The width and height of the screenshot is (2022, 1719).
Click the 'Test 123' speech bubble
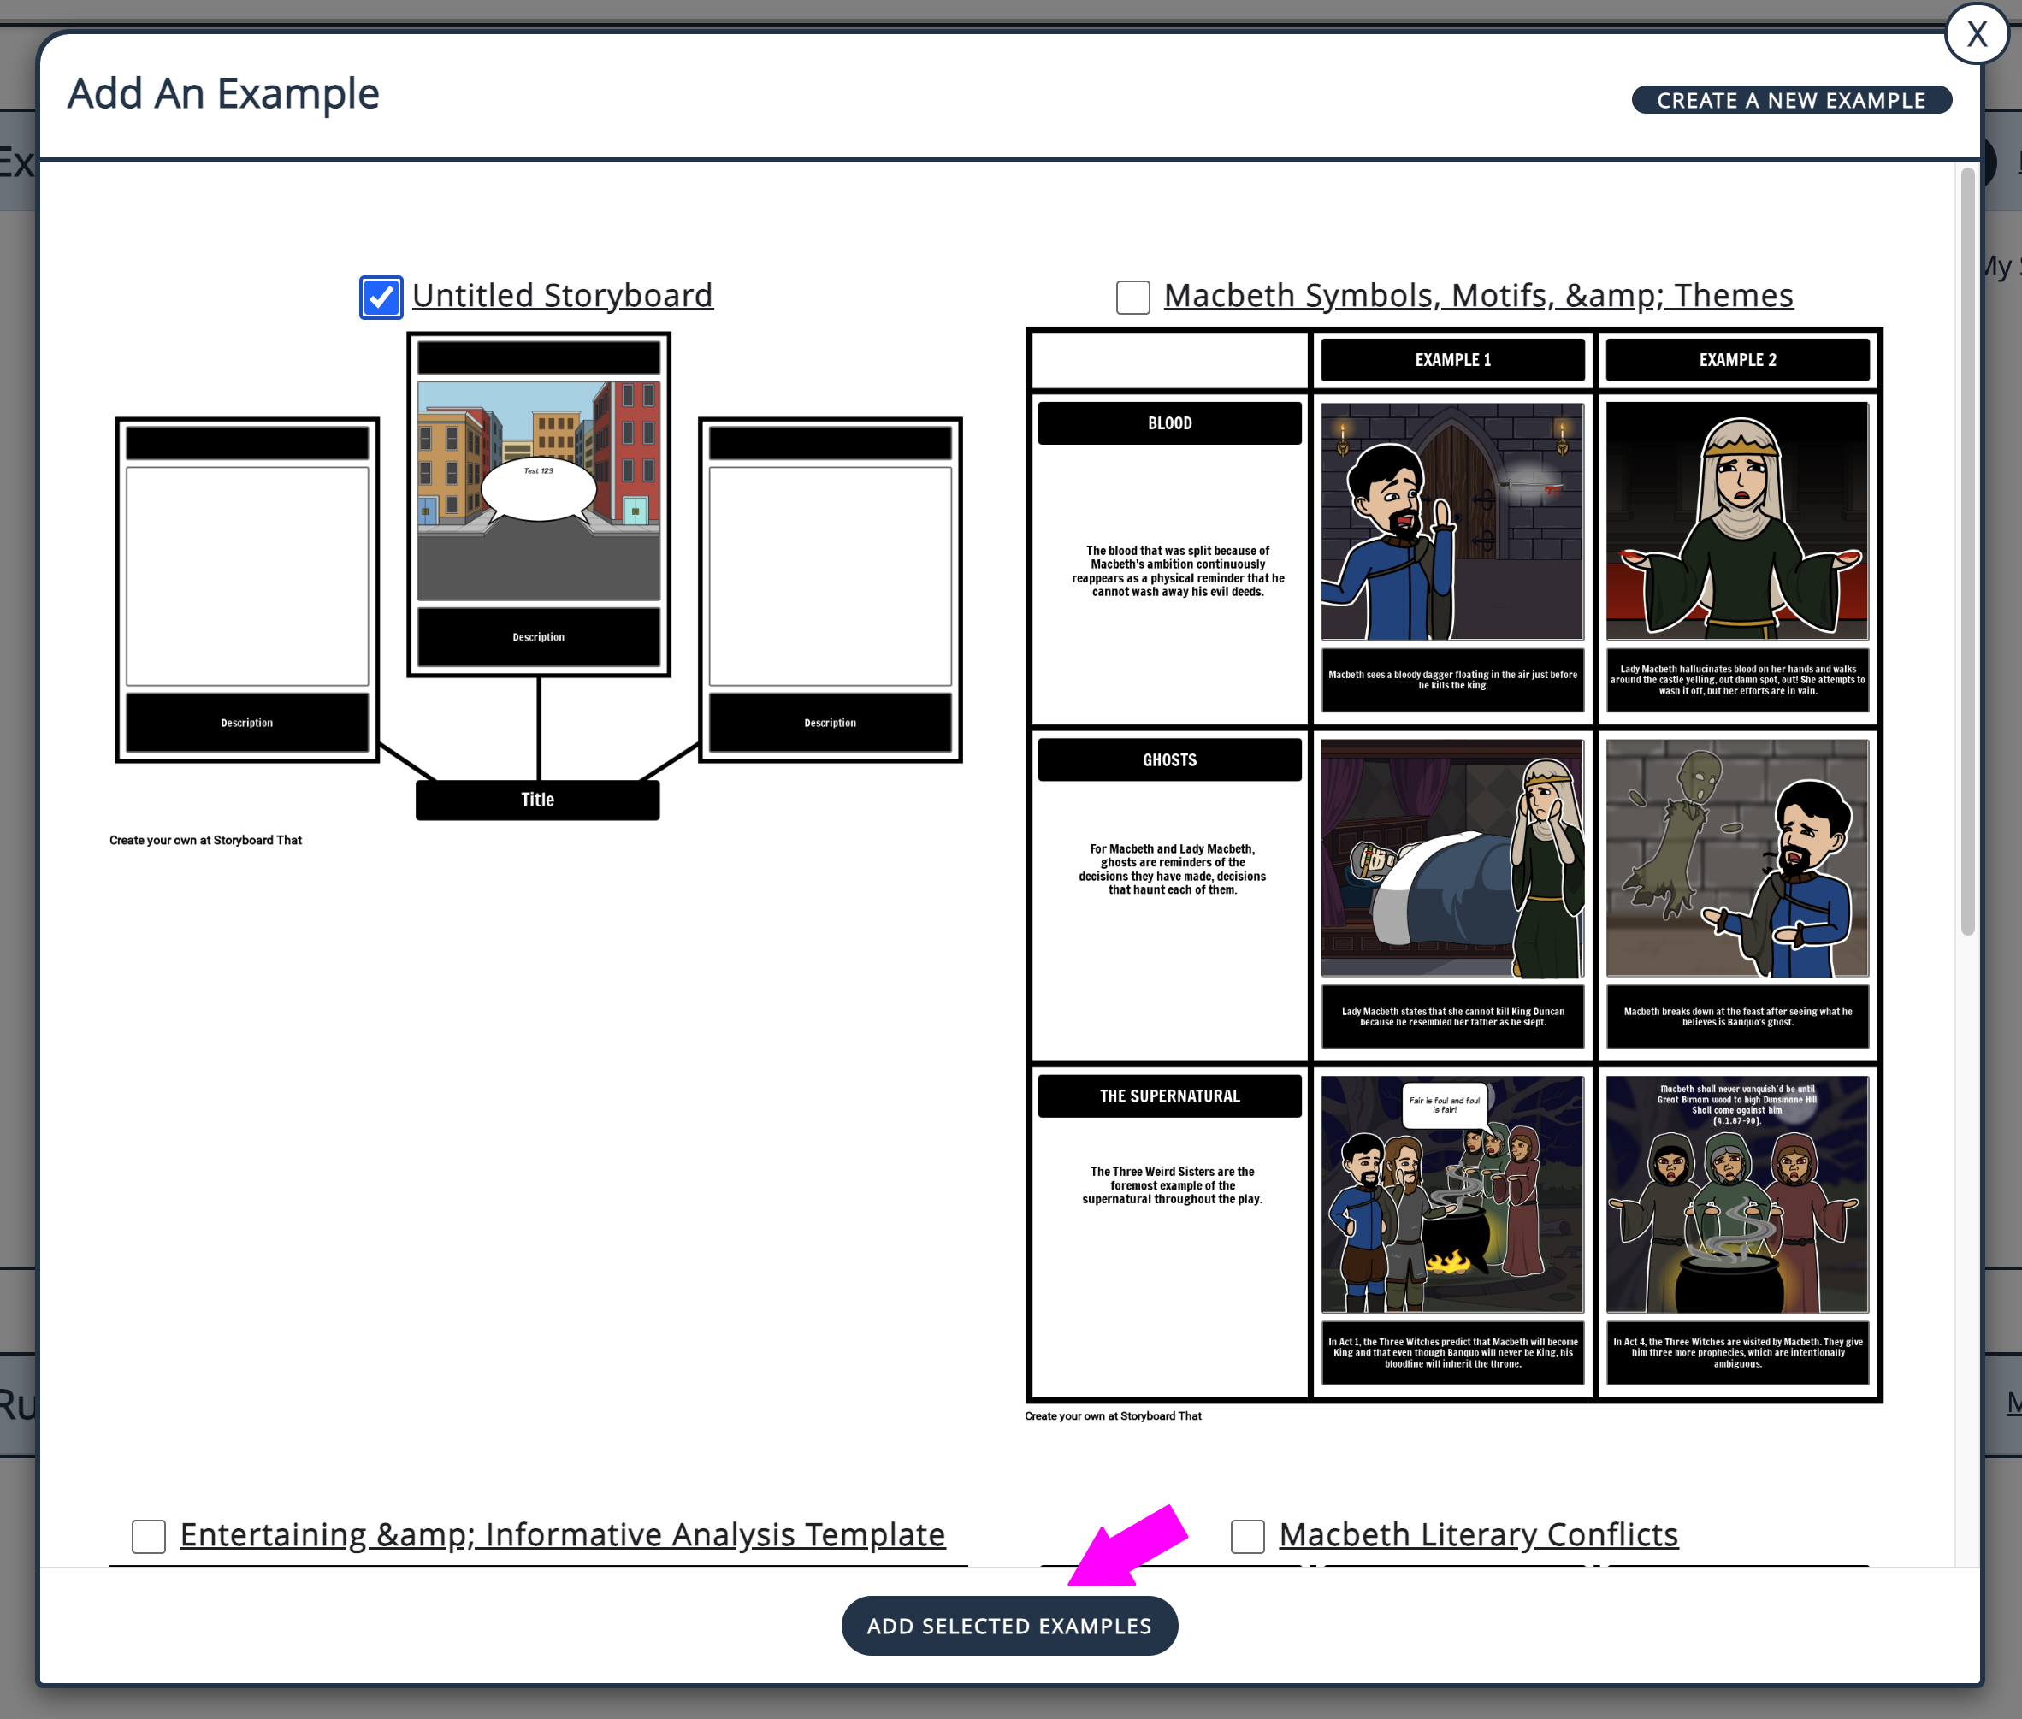pyautogui.click(x=539, y=489)
